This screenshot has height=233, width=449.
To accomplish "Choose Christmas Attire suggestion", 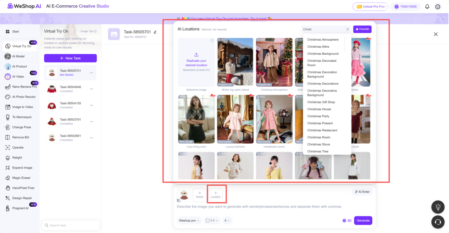I will 318,46.
